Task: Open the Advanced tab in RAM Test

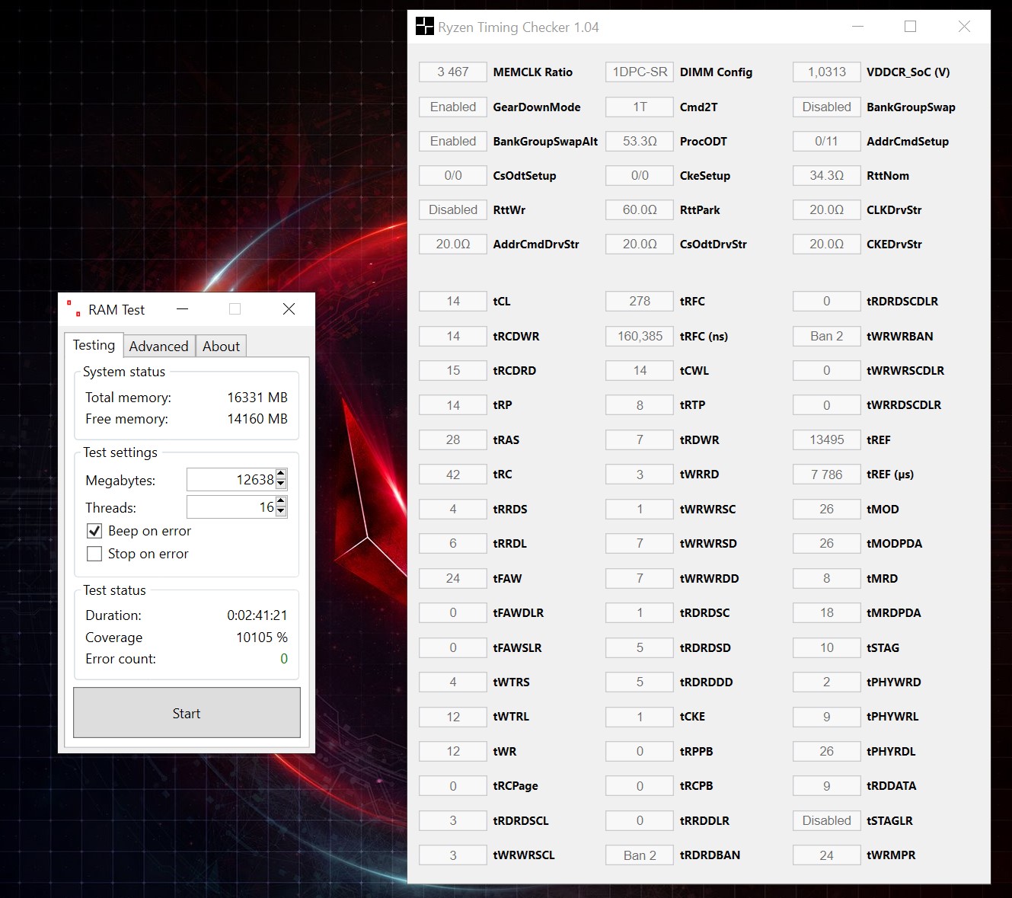Action: point(158,346)
